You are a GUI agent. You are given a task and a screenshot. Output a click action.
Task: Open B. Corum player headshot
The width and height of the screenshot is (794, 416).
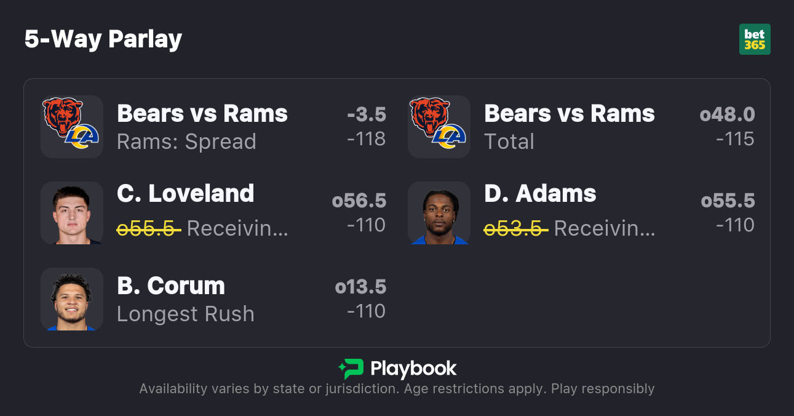click(71, 299)
